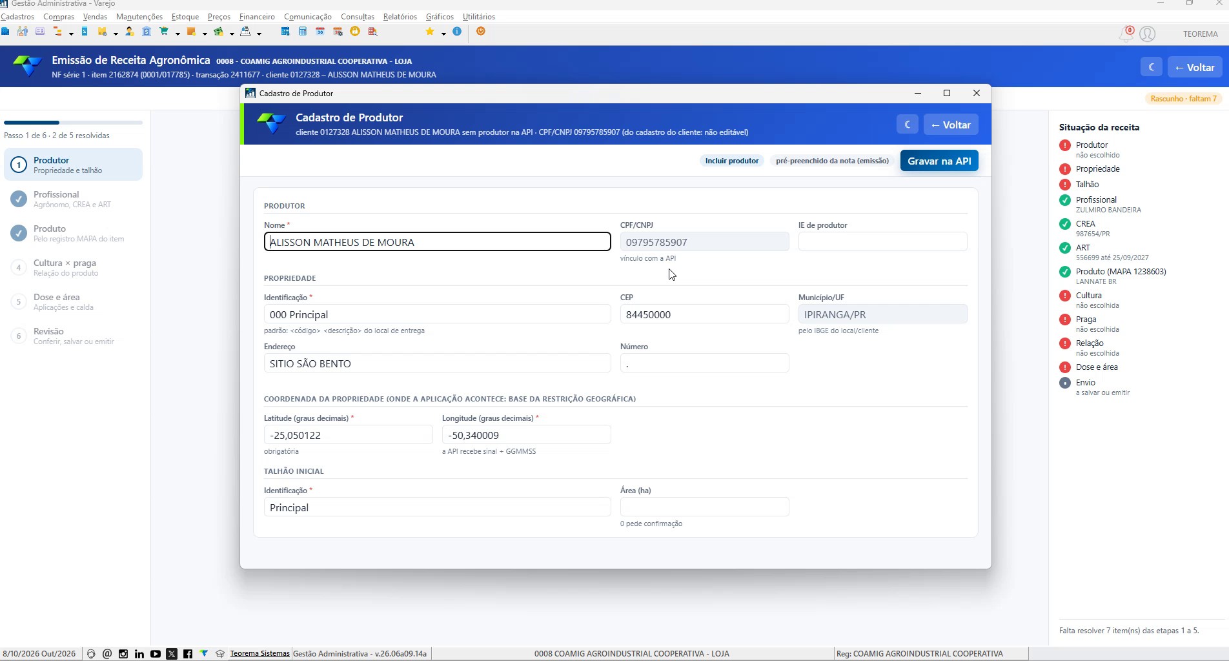Click the Latitude input field
The image size is (1229, 661).
[x=348, y=435]
